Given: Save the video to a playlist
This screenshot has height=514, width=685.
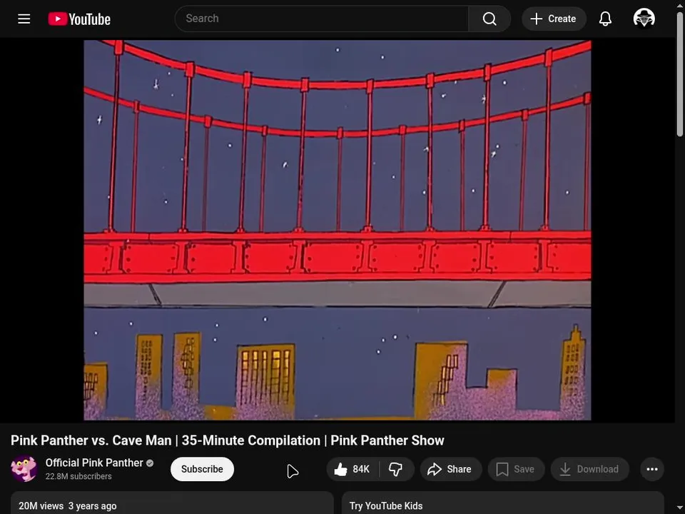Looking at the screenshot, I should click(516, 469).
